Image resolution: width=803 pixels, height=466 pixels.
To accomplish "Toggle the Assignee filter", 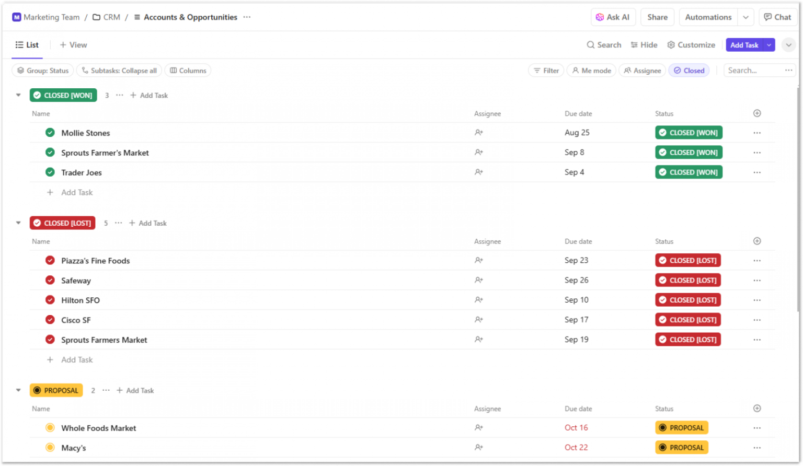I will (642, 71).
